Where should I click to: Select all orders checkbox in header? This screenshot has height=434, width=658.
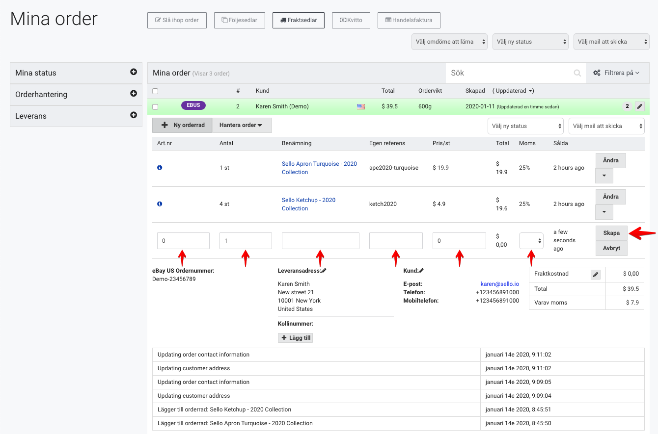coord(155,91)
